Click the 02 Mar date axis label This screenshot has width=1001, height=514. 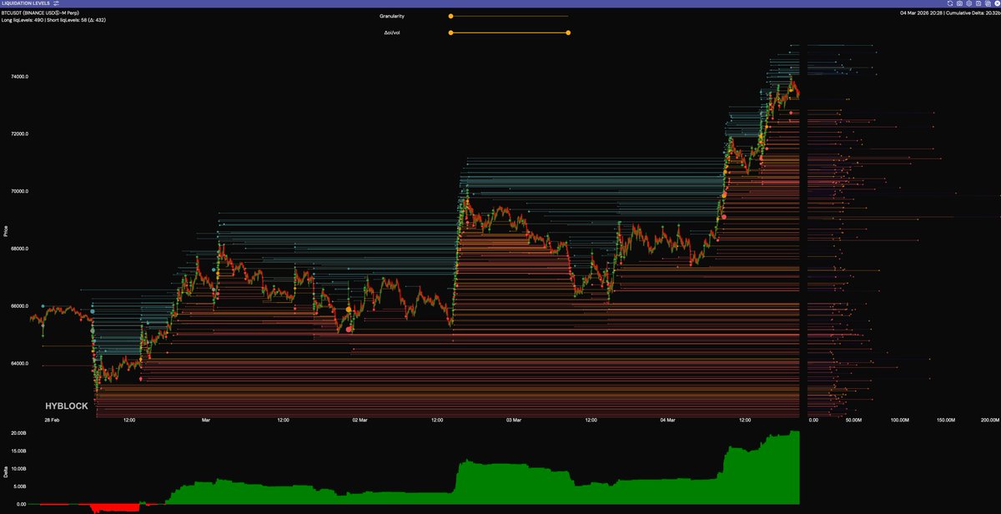click(x=360, y=421)
